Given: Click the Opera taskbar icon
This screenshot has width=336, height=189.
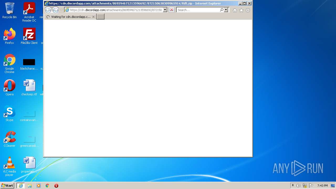Looking at the screenshot, I should tap(56, 186).
